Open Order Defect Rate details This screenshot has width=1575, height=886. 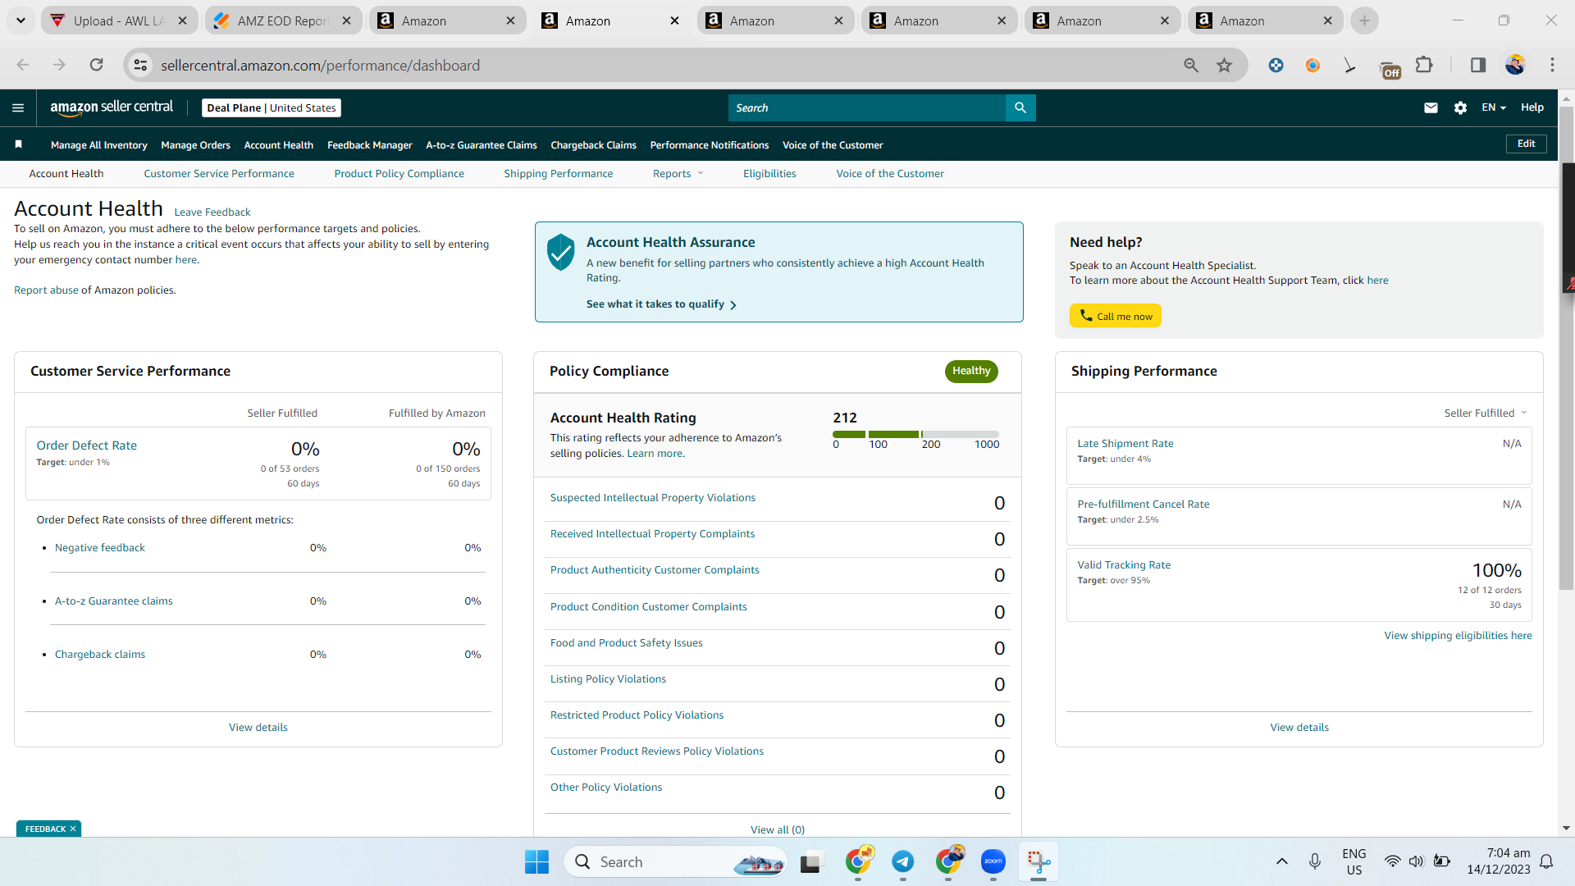click(x=87, y=445)
